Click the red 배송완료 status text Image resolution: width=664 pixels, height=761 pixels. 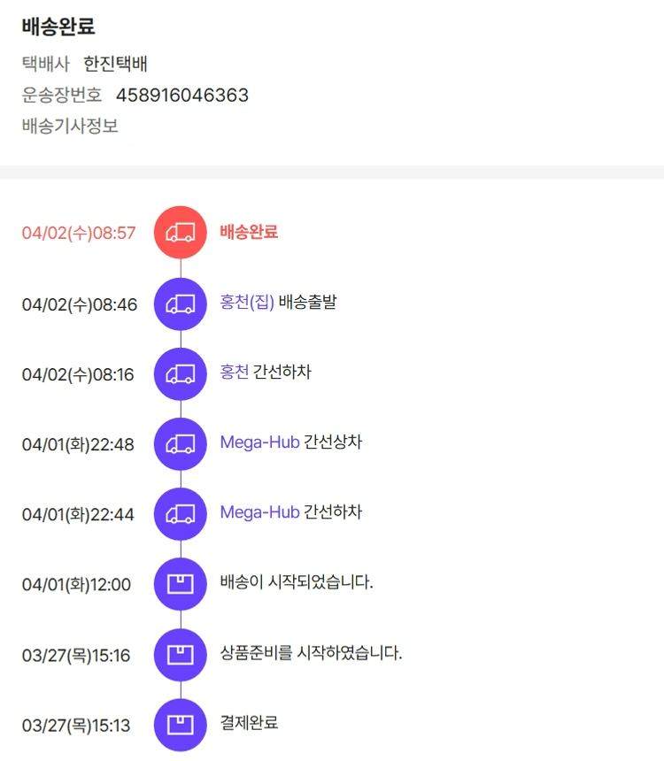[x=249, y=232]
